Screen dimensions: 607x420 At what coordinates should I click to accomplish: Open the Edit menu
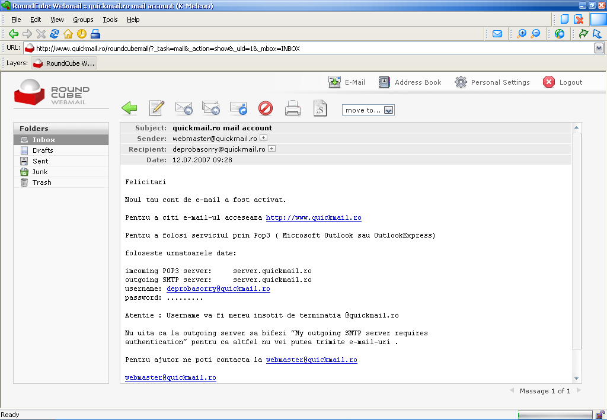click(x=36, y=20)
